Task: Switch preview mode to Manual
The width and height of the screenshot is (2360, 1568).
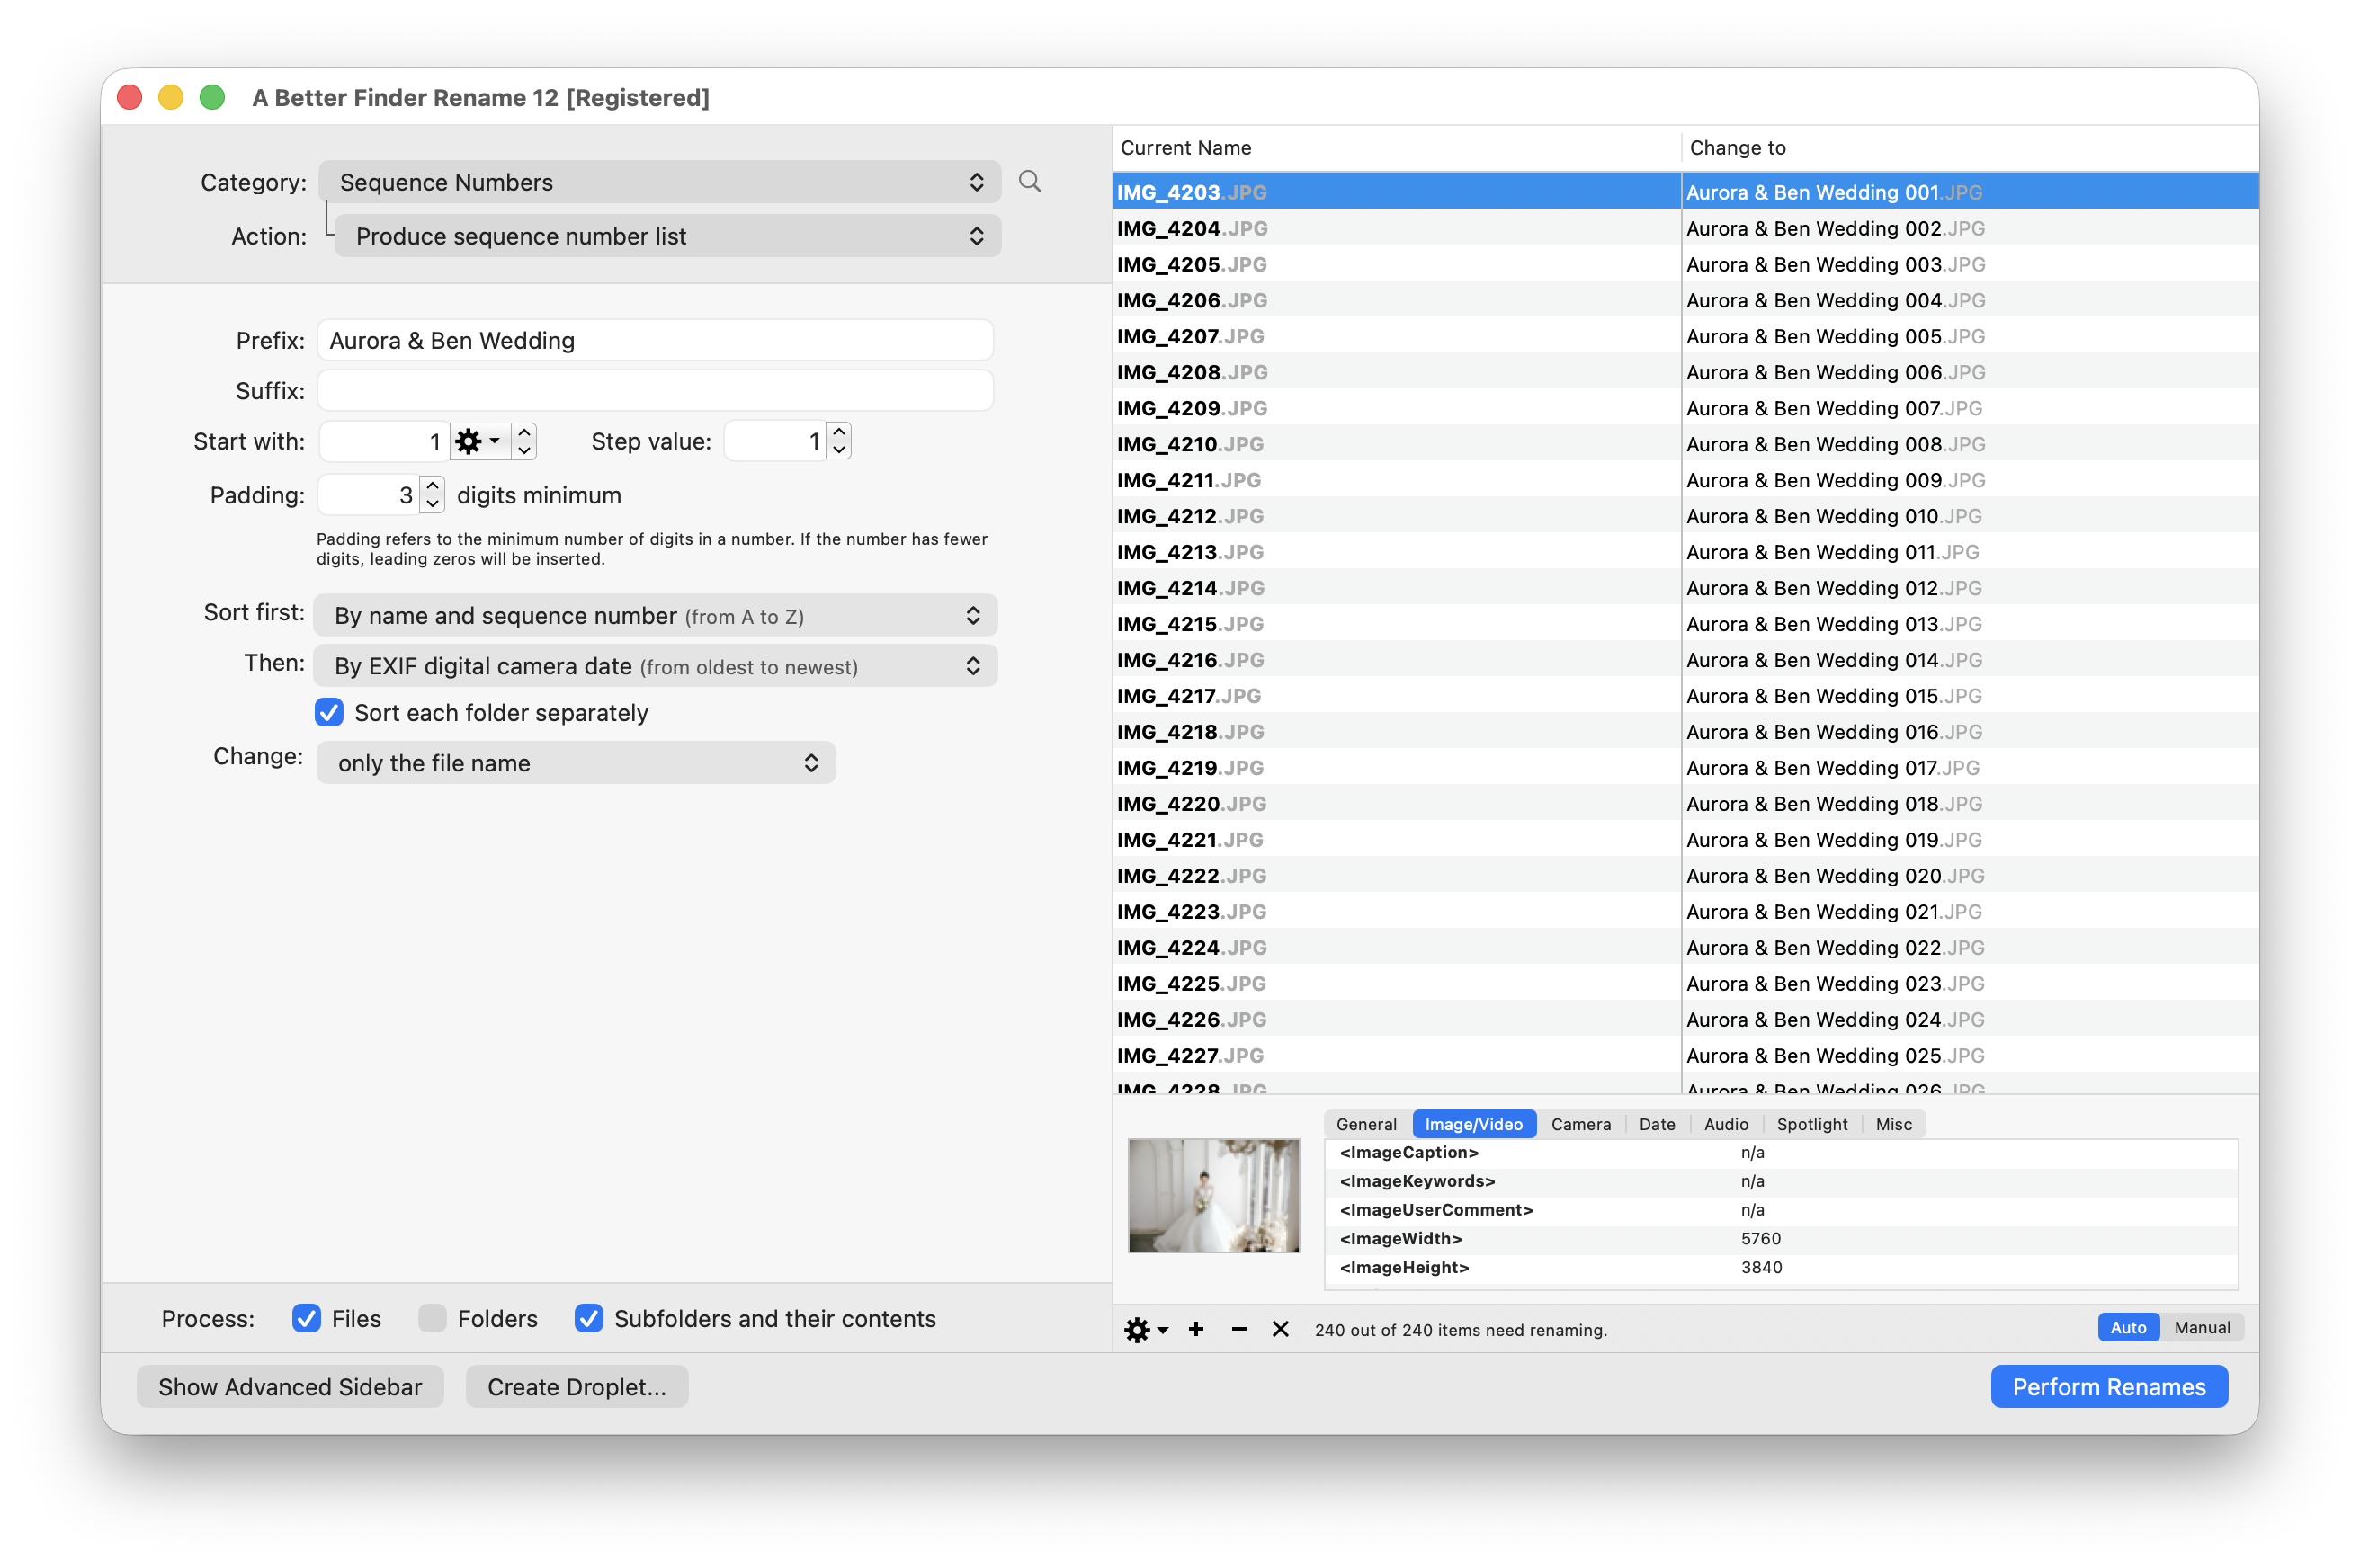Action: 2202,1327
